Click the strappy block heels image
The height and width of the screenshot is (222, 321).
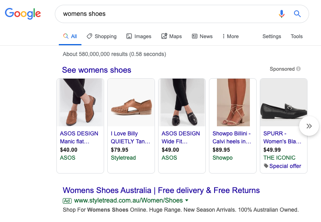click(233, 102)
